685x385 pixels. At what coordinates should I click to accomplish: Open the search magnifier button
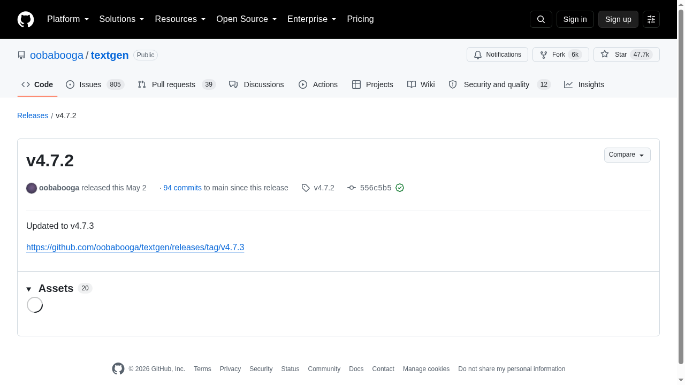pos(541,19)
